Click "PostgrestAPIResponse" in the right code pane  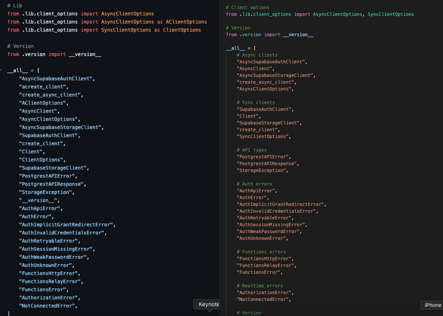coord(268,164)
